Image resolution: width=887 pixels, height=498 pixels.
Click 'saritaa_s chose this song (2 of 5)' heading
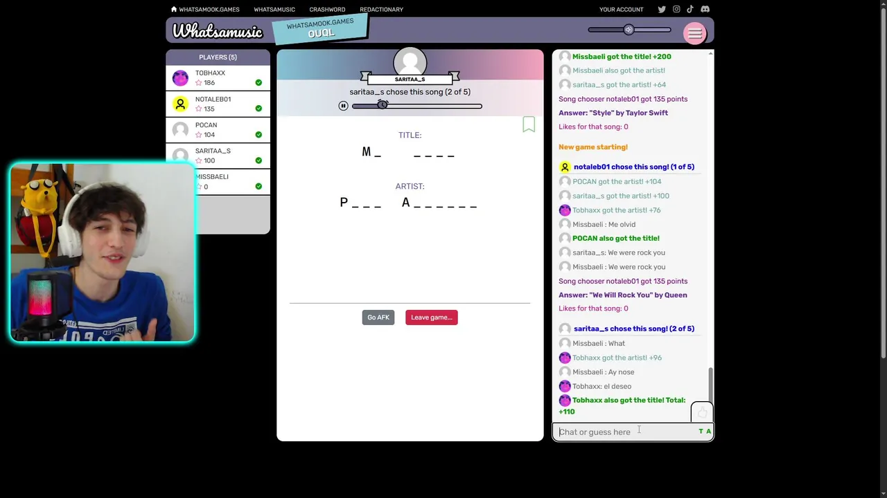pyautogui.click(x=410, y=92)
